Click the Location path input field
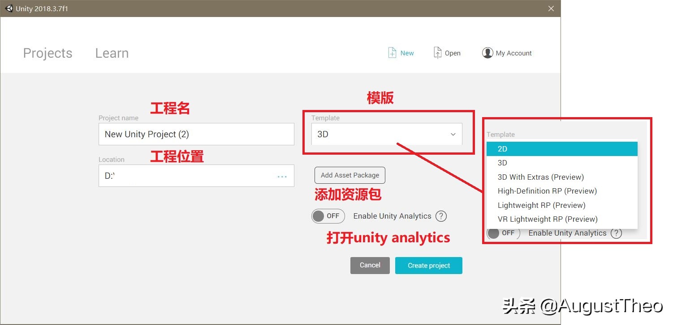673x325 pixels. point(196,176)
